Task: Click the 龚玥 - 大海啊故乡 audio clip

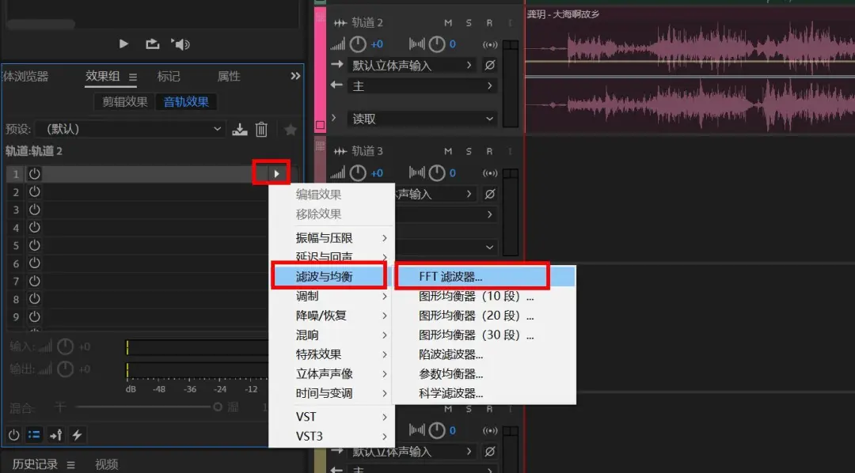Action: pyautogui.click(x=690, y=70)
